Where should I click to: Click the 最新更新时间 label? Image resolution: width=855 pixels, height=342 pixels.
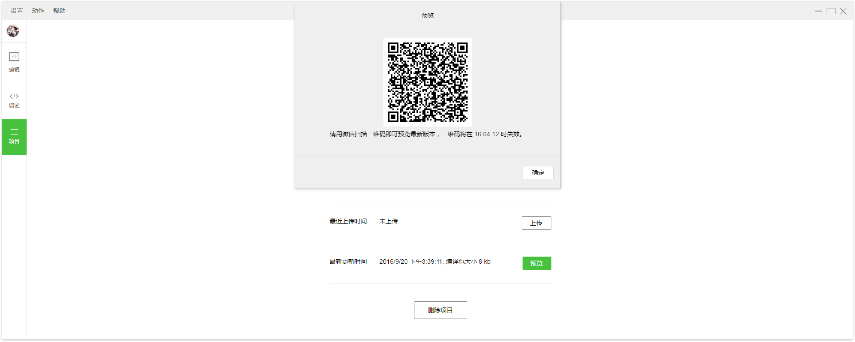point(348,261)
